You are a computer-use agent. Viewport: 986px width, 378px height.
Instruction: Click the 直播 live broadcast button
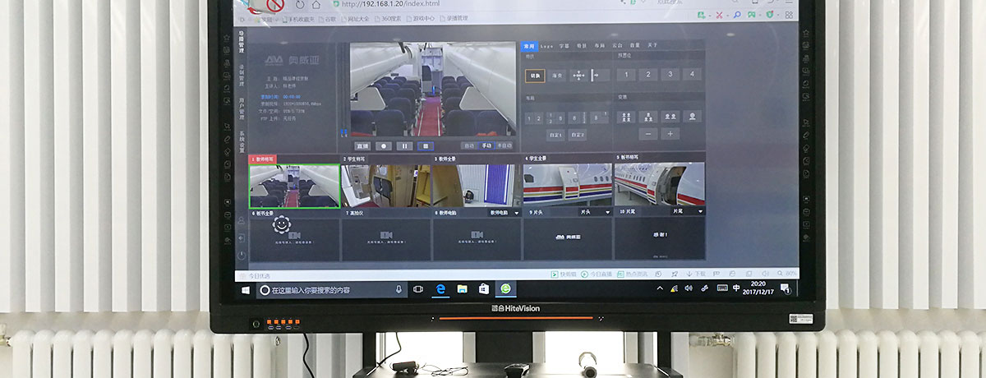[362, 145]
